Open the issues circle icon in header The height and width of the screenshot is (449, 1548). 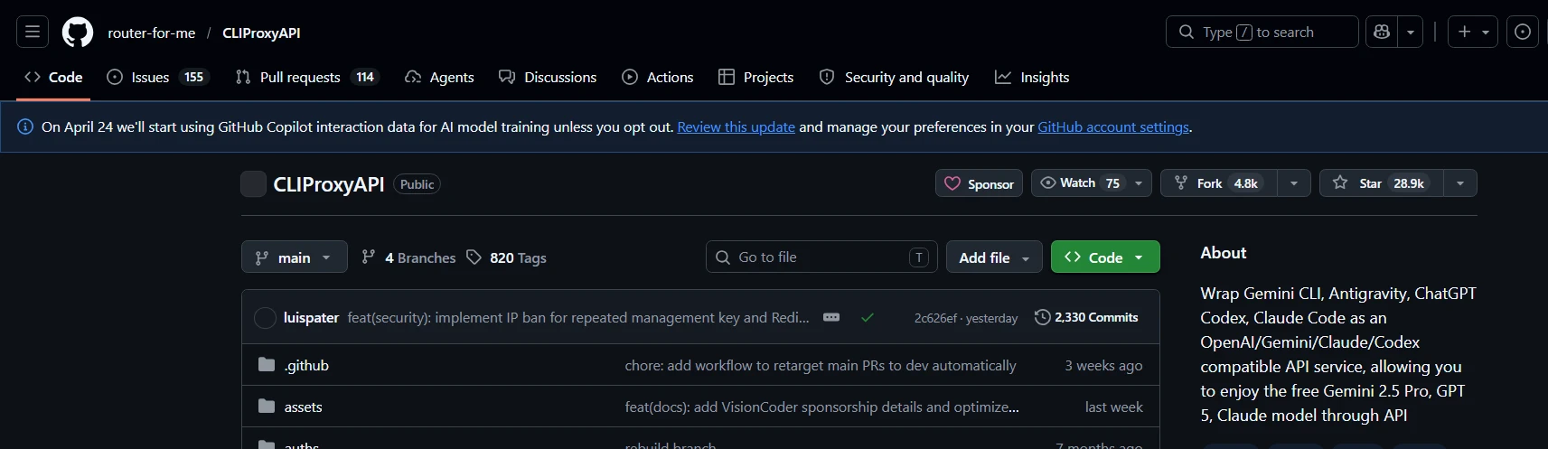pyautogui.click(x=1523, y=32)
